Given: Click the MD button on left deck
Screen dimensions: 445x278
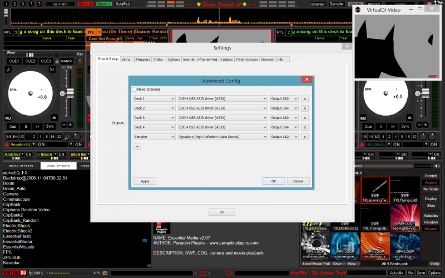Looking at the screenshot, I should [x=8, y=118].
